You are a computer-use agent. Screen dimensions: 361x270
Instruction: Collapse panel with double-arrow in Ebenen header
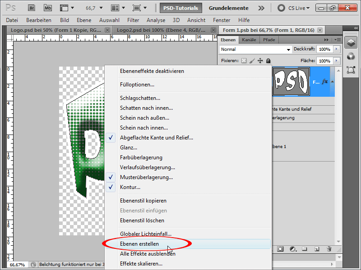326,40
